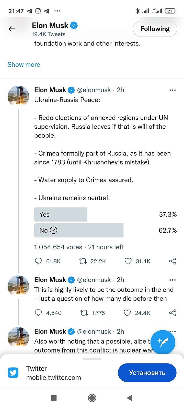Like the poll tweet with heart icon
184x409 pixels.
click(128, 261)
